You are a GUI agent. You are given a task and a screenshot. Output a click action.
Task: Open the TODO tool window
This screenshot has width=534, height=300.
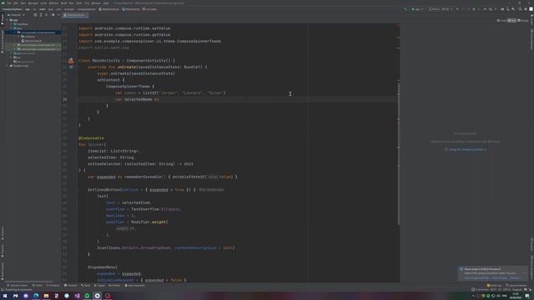[37, 285]
